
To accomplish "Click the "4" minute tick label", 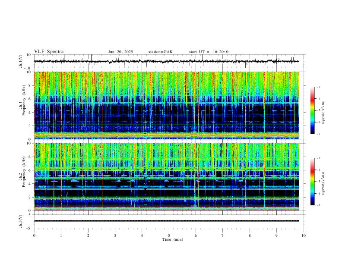I will pos(142,236).
